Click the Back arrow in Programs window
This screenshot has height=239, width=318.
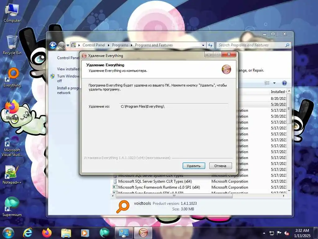pos(53,45)
